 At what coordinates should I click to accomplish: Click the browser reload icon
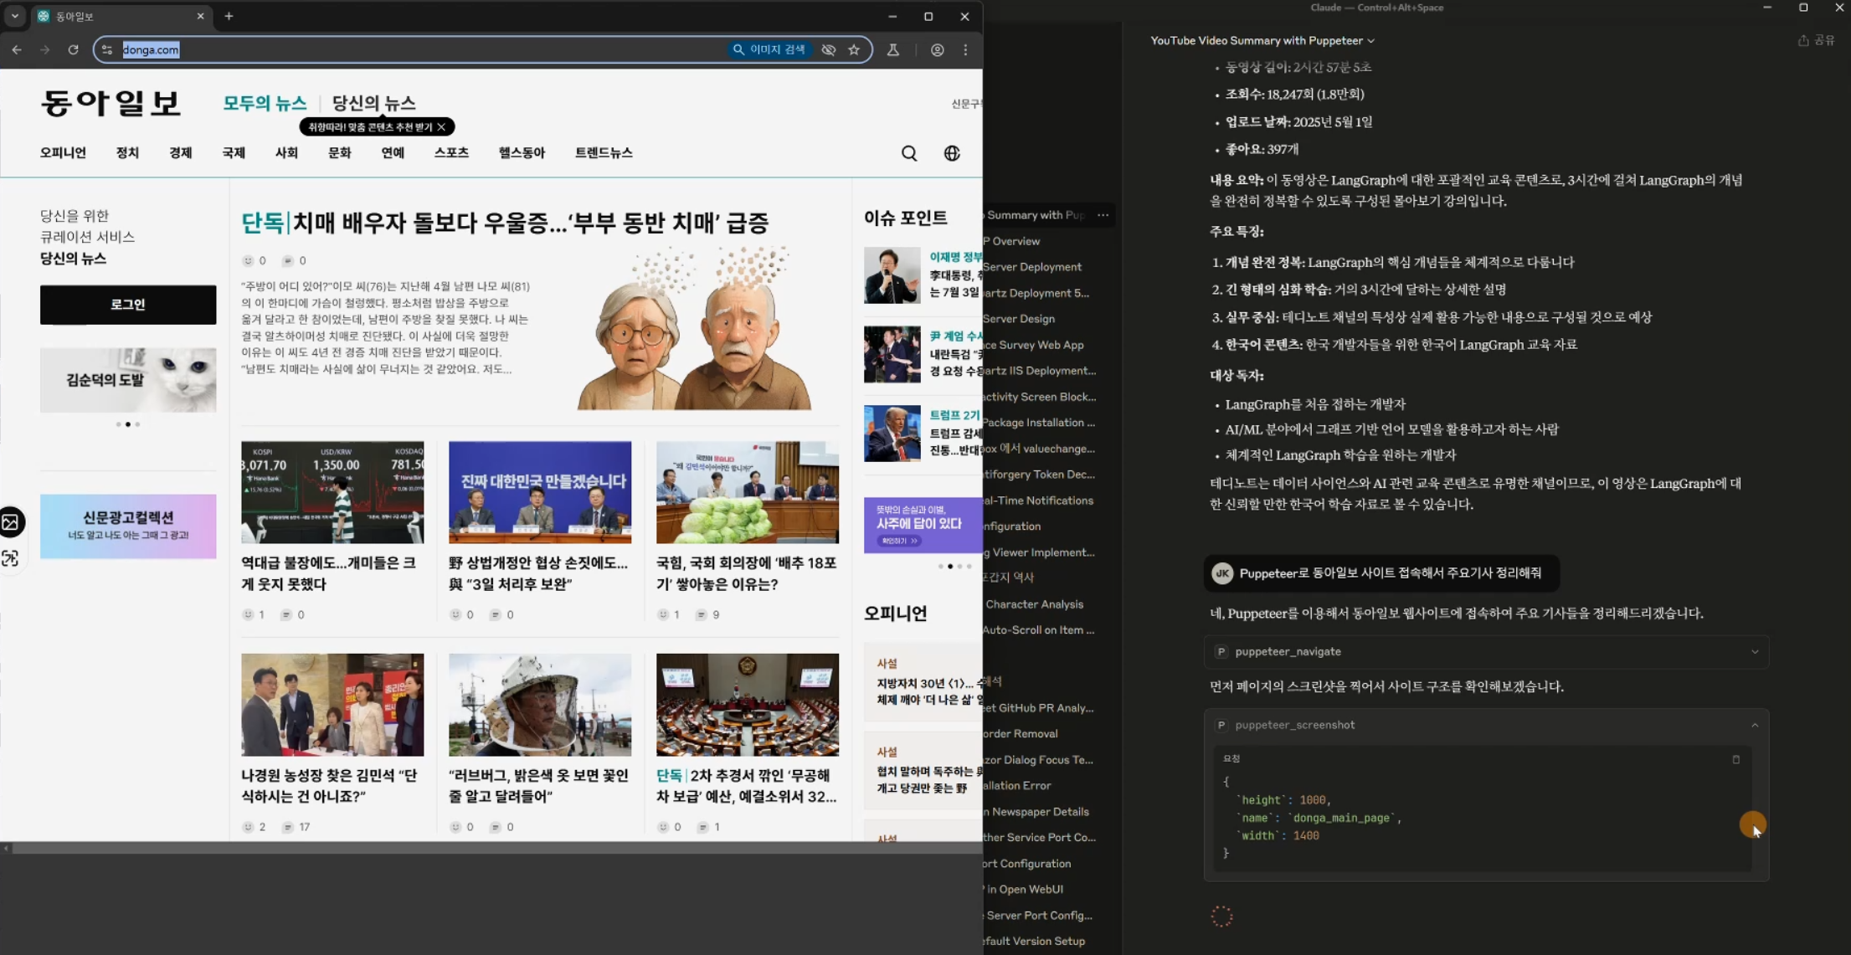[x=73, y=50]
